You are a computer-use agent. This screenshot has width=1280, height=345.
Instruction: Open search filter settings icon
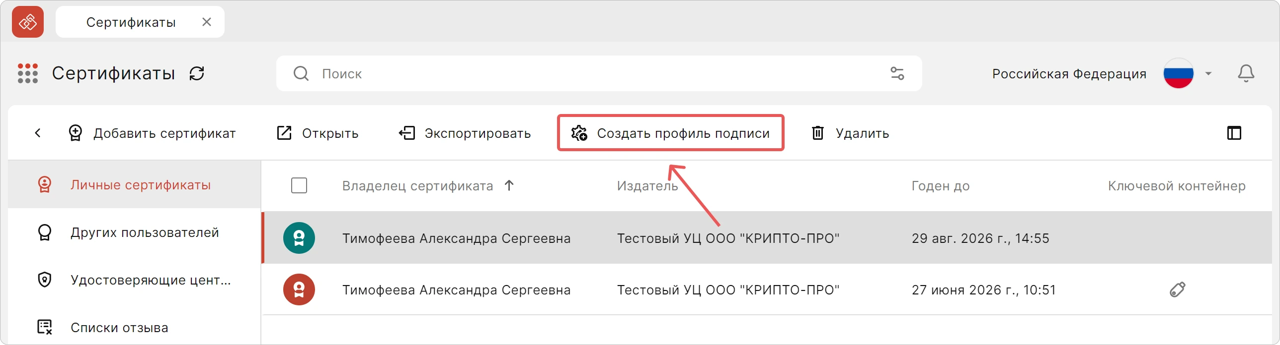pyautogui.click(x=897, y=73)
